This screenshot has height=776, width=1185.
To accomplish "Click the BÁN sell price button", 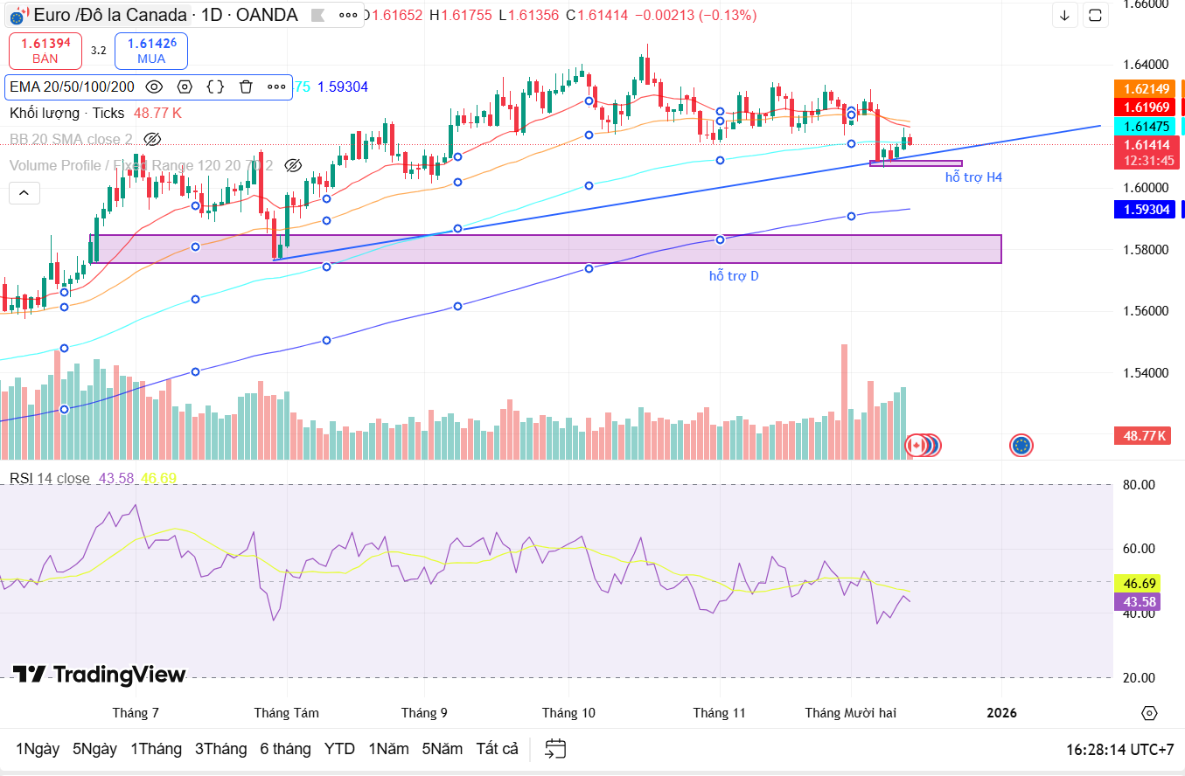I will [45, 51].
